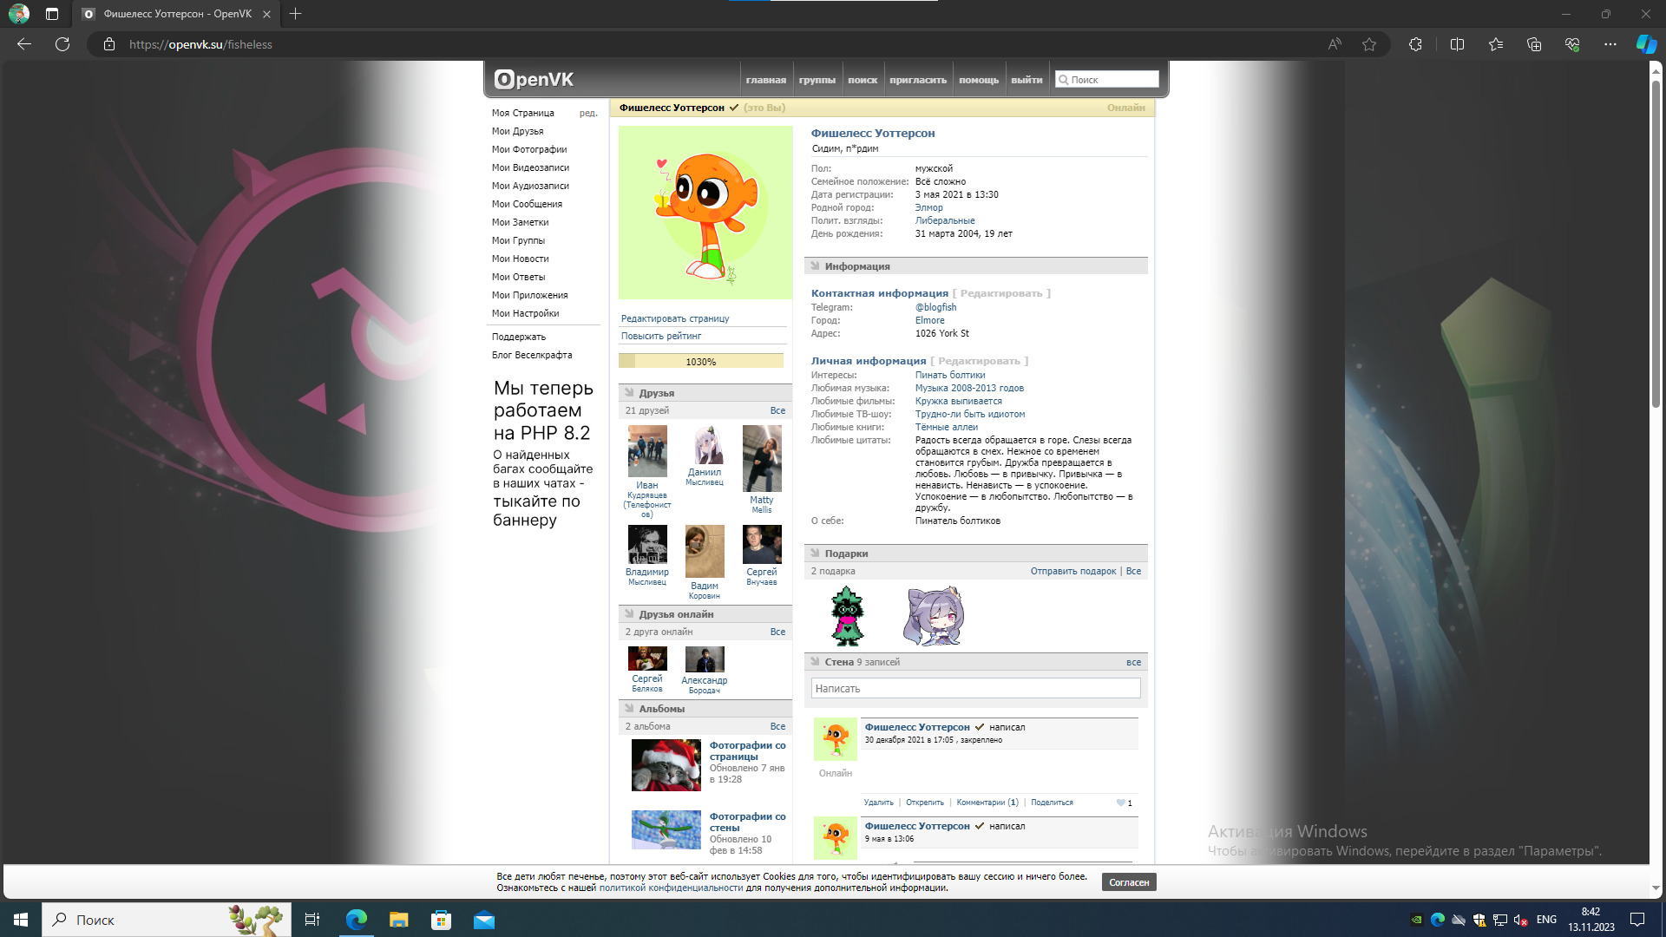Click the favorites star in address bar
This screenshot has height=937, width=1666.
click(x=1369, y=44)
